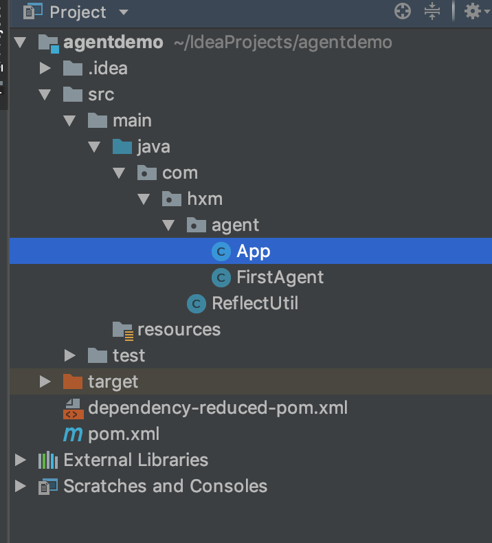Click the Scratches and Consoles icon

coord(47,486)
